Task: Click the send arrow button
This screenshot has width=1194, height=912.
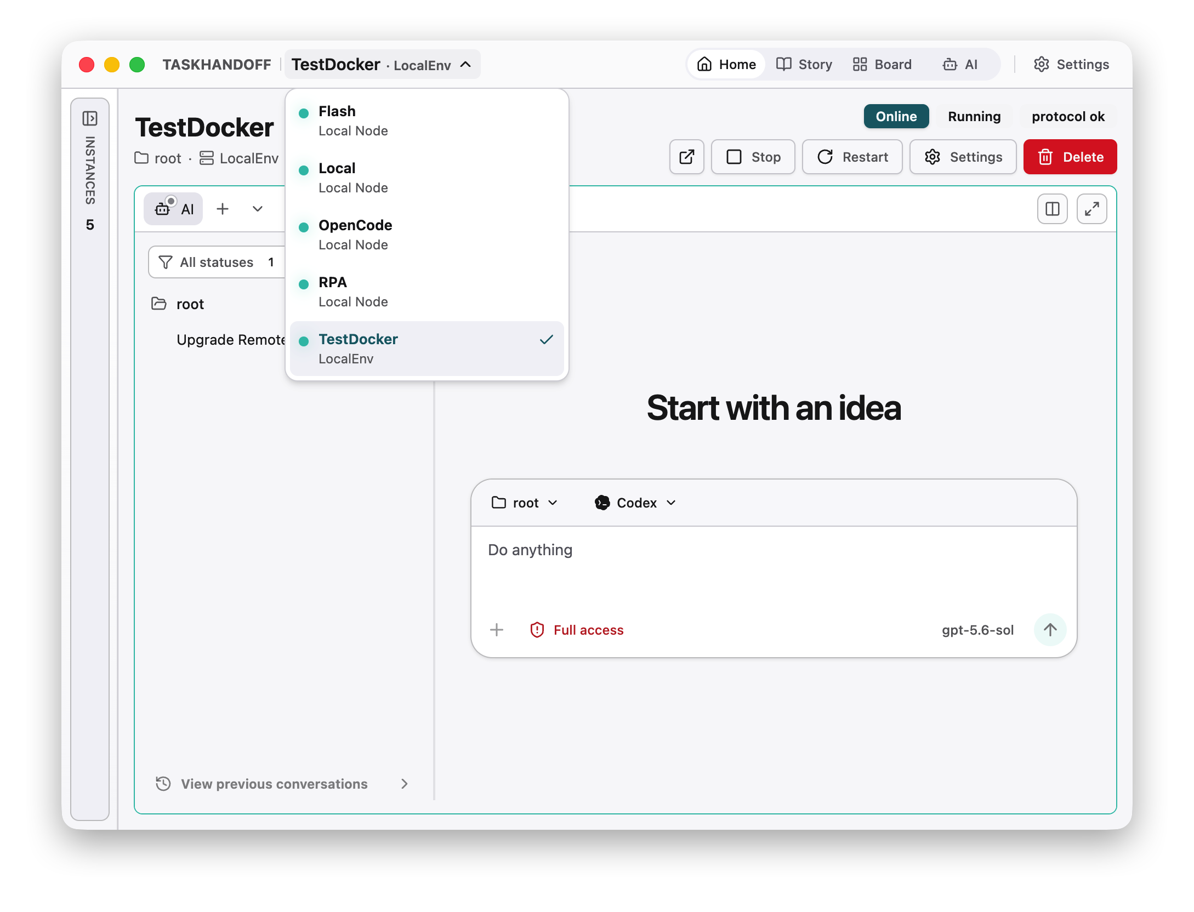Action: [1049, 630]
